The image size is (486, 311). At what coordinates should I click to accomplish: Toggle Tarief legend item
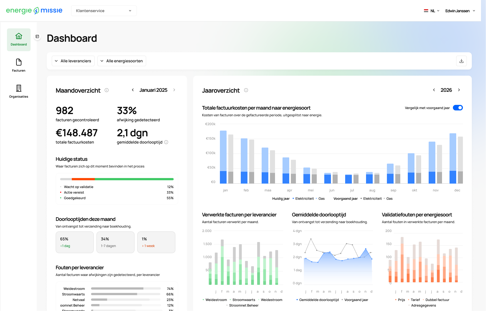pos(414,300)
